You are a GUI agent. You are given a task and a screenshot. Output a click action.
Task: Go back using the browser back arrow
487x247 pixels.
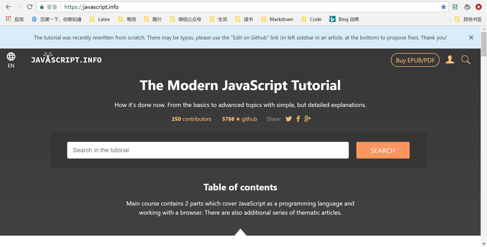[8, 7]
